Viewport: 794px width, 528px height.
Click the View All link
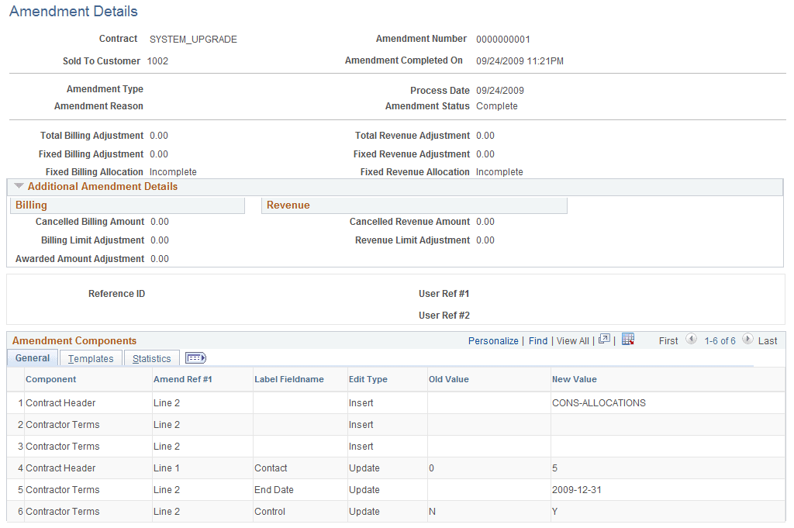click(x=572, y=340)
